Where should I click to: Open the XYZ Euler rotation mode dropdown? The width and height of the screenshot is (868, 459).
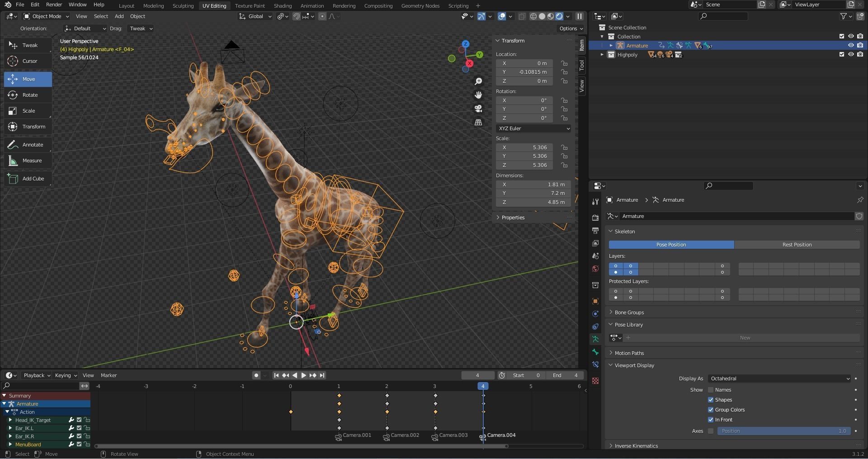tap(533, 128)
